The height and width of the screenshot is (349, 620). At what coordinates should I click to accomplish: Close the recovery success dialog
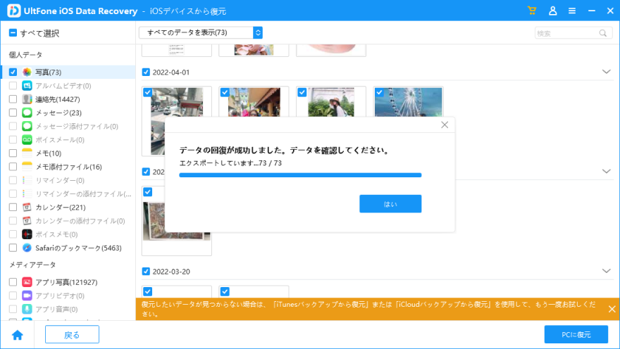445,125
